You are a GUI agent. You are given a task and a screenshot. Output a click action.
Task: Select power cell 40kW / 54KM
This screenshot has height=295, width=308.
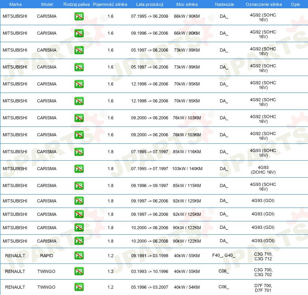tap(187, 287)
